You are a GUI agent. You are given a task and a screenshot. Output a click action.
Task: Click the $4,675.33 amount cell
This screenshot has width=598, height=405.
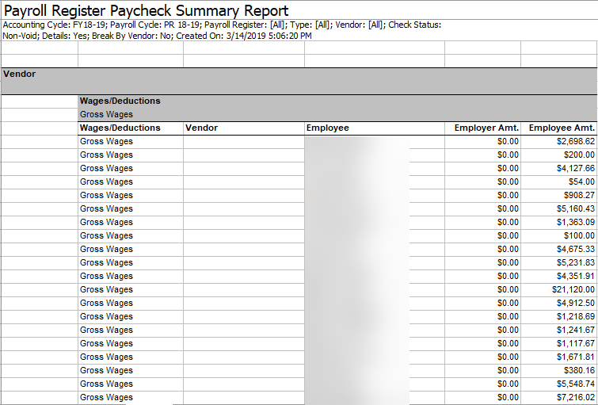(x=575, y=249)
